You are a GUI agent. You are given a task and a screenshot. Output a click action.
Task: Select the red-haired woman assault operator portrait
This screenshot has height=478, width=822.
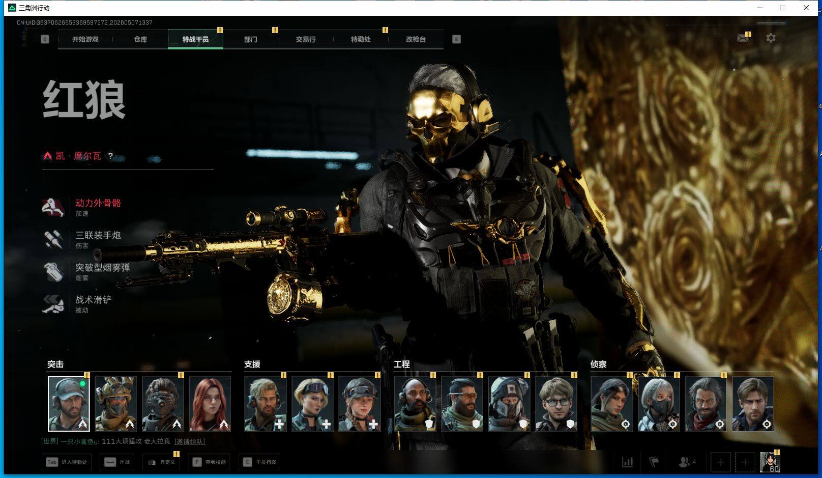(x=210, y=404)
